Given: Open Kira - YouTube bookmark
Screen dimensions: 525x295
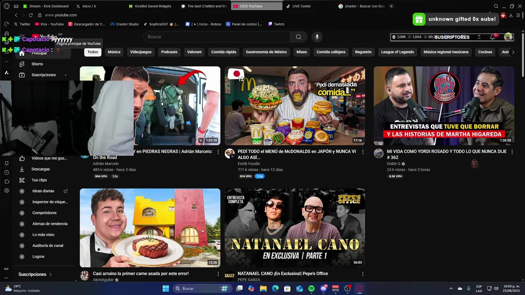Looking at the screenshot, I should pos(49,24).
